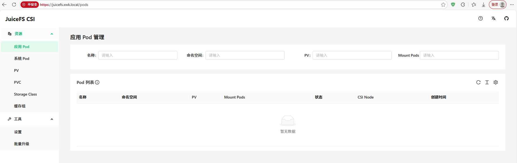
Task: Collapse the 资源 menu chevron
Action: click(52, 34)
